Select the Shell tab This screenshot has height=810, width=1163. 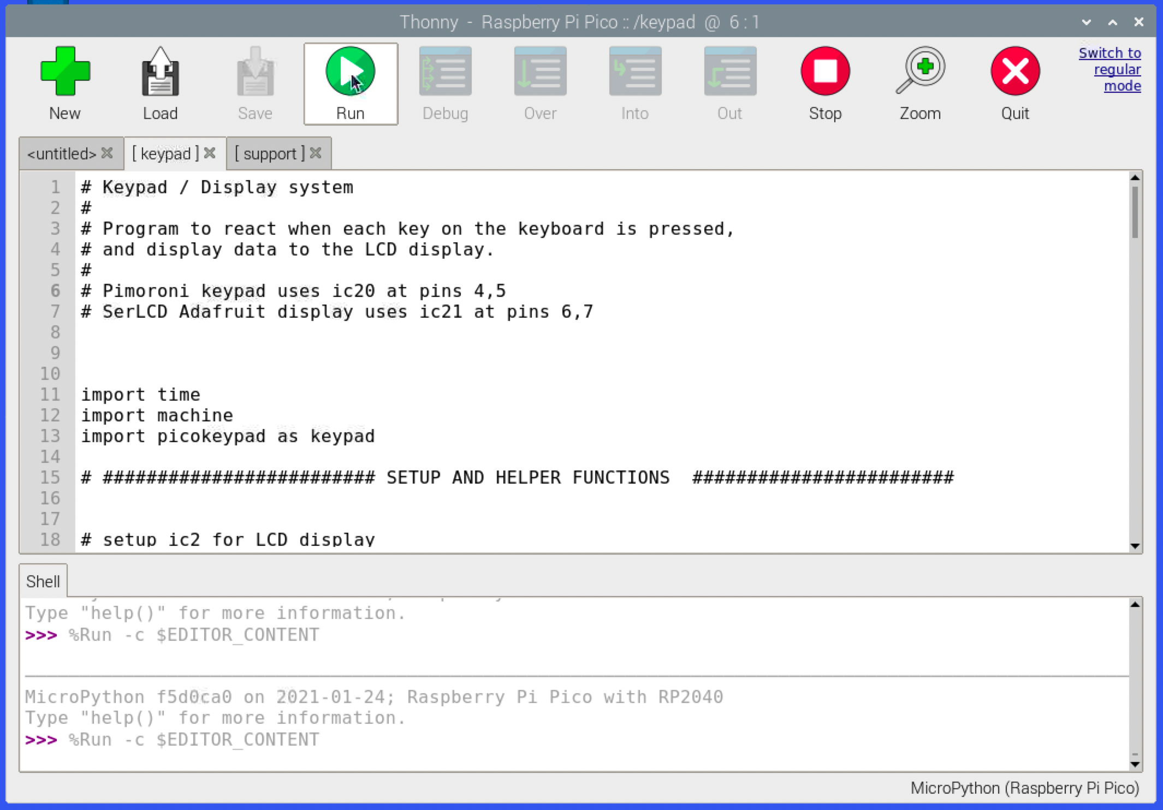tap(43, 581)
